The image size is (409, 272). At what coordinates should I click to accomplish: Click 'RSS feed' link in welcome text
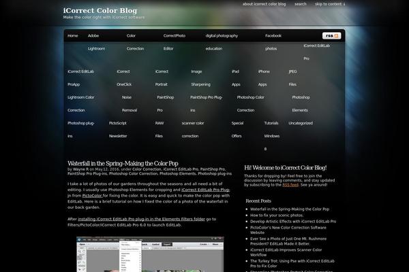click(x=290, y=185)
